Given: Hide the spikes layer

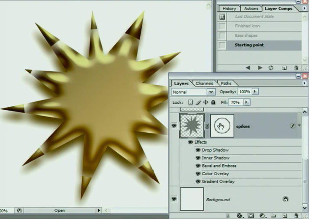Looking at the screenshot, I should [x=174, y=126].
